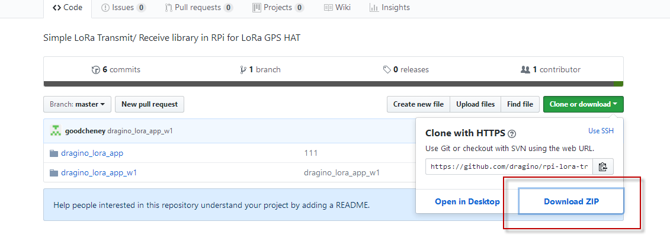Copy clone URL with the clipboard icon

click(603, 166)
